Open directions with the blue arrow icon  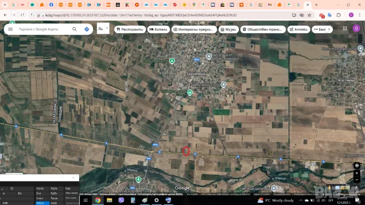[x=87, y=29]
